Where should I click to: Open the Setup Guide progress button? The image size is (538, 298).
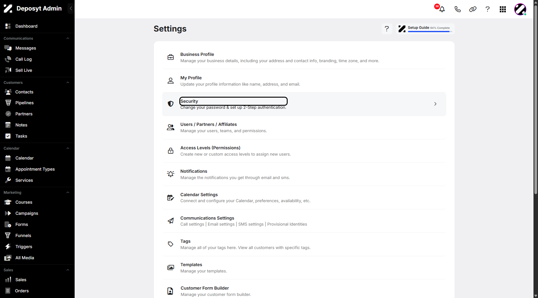click(x=425, y=29)
